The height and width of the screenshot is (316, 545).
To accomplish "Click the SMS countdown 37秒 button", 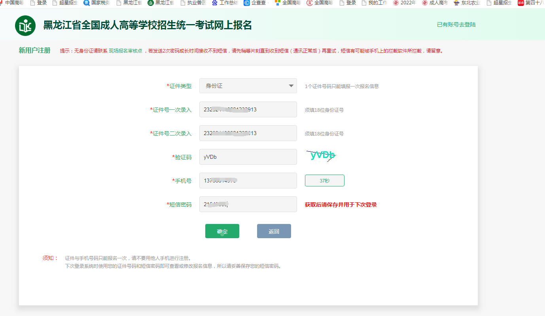I will 324,181.
